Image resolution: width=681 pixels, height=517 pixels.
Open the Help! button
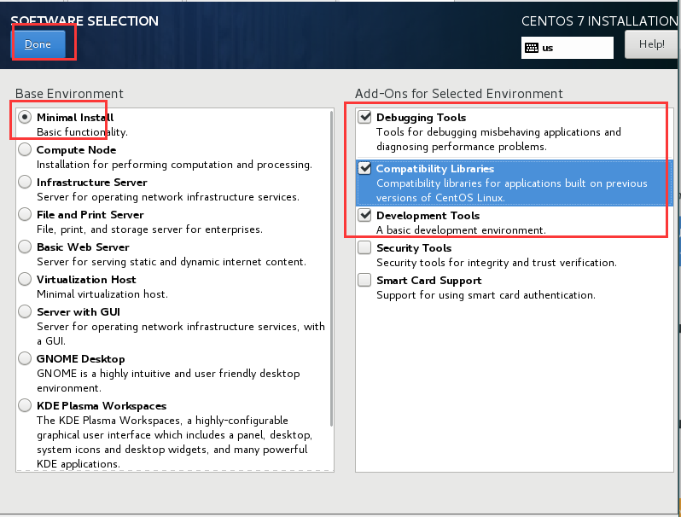(651, 44)
